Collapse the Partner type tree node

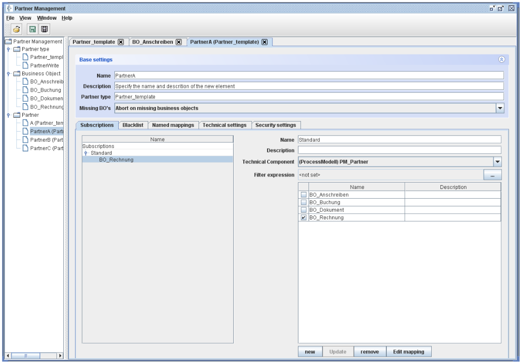click(x=9, y=49)
